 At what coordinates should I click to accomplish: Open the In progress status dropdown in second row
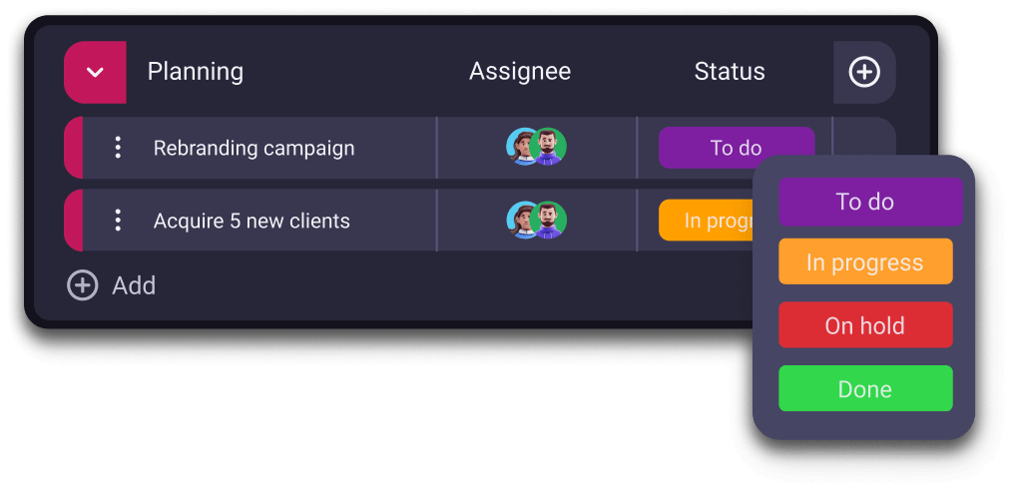706,221
